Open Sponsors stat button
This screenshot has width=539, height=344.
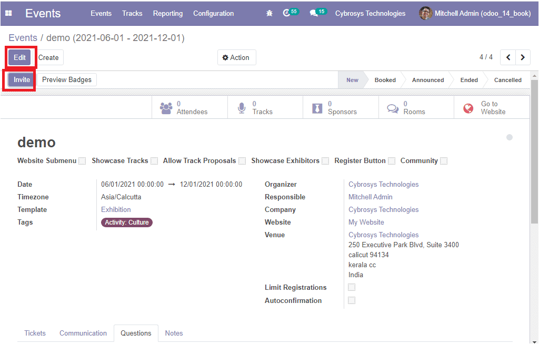coord(341,107)
